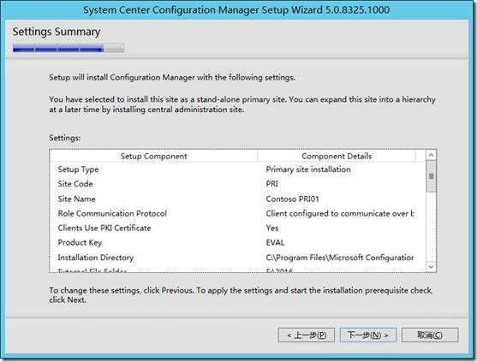Click the Settings Summary heading
Screen dimensions: 477x362
tap(57, 32)
